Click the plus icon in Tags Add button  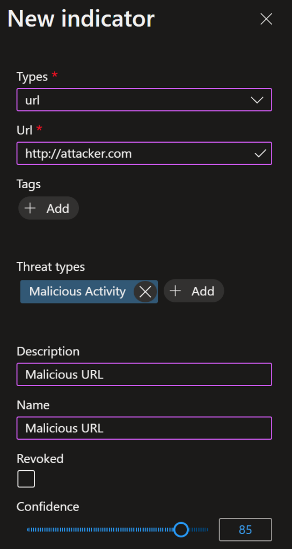[x=30, y=209]
